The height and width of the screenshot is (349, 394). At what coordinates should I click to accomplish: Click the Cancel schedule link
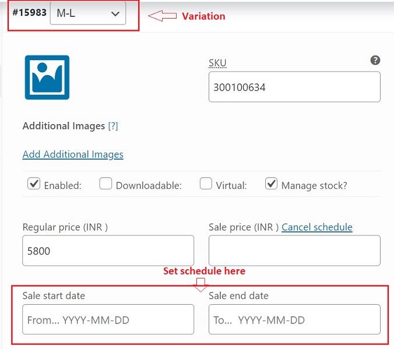point(317,227)
